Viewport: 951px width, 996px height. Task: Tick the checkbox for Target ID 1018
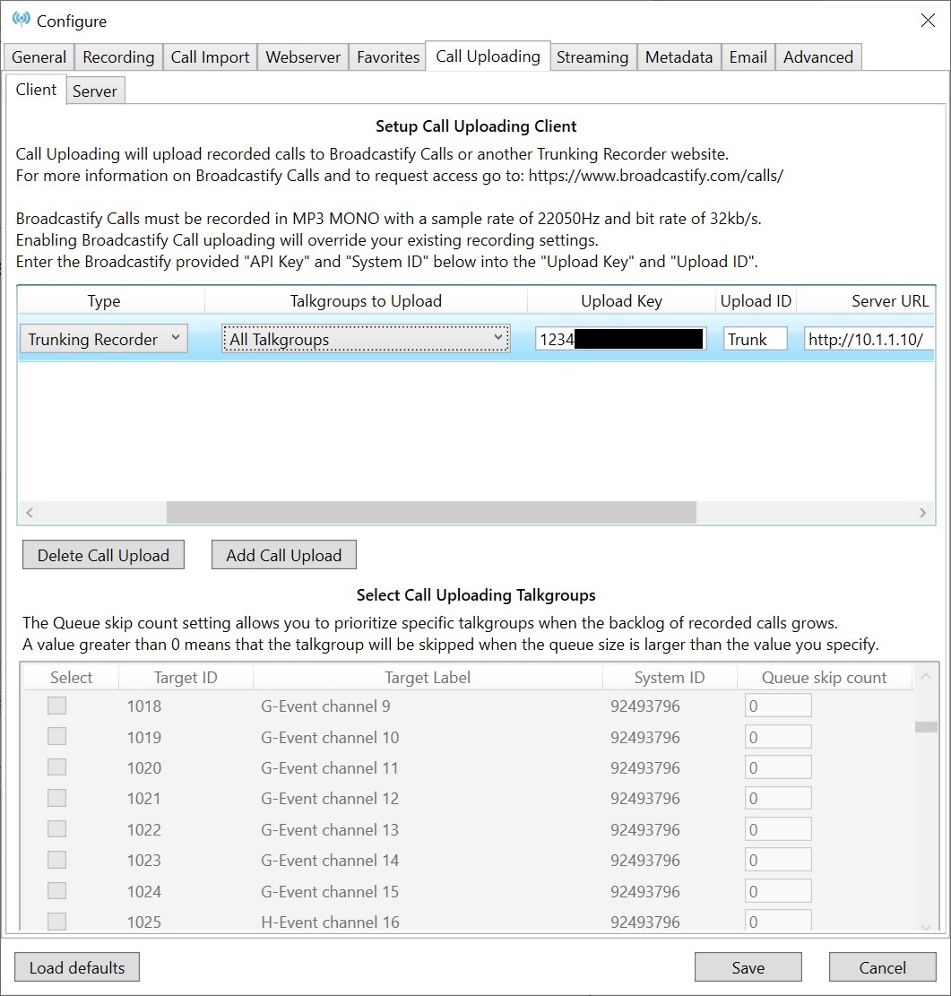pyautogui.click(x=57, y=706)
